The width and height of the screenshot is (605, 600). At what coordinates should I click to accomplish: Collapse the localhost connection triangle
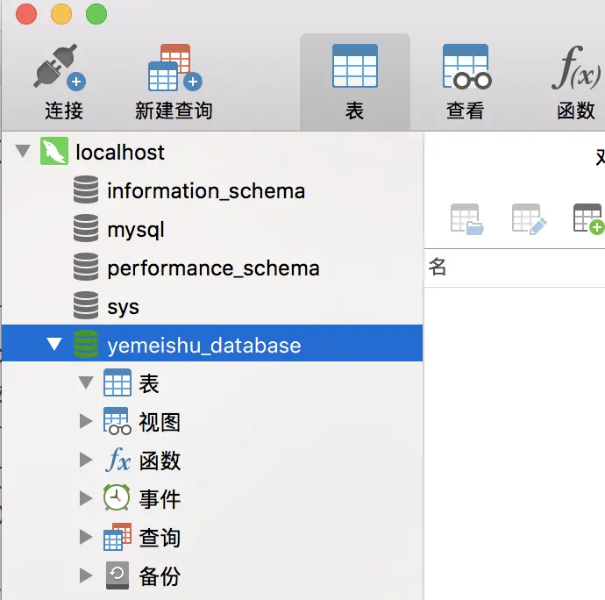(23, 151)
